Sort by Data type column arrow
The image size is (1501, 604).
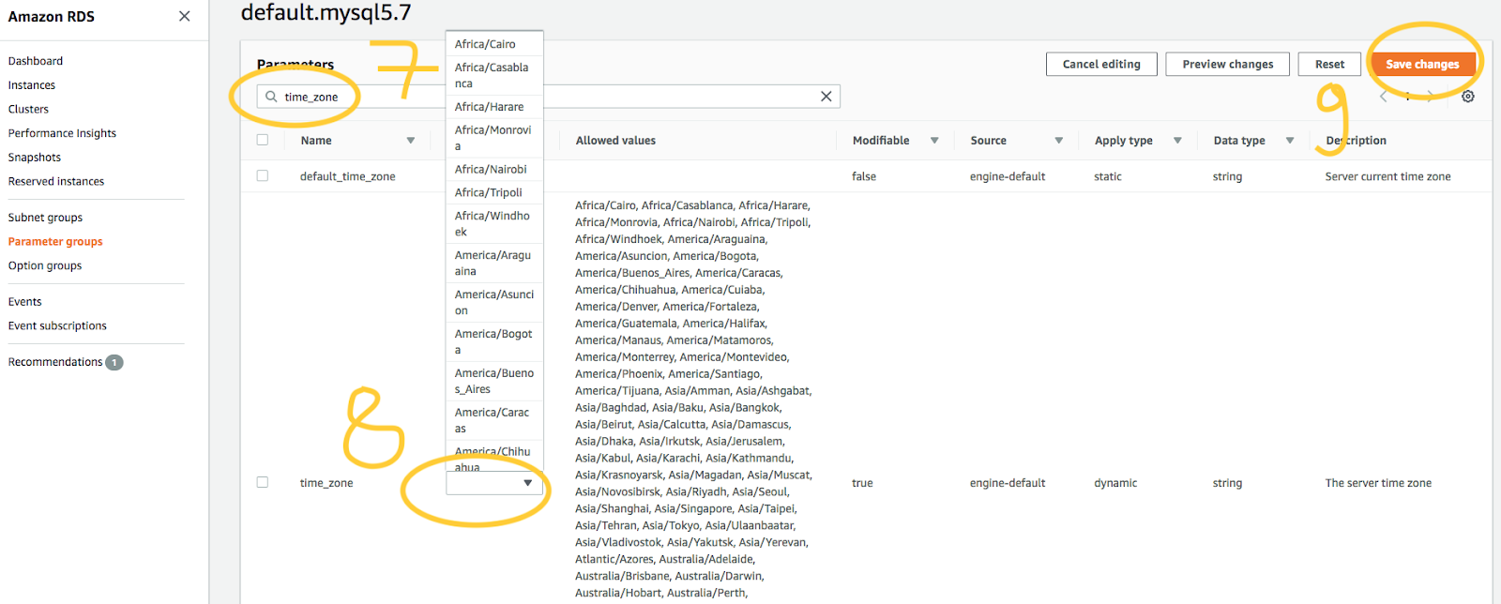point(1290,141)
